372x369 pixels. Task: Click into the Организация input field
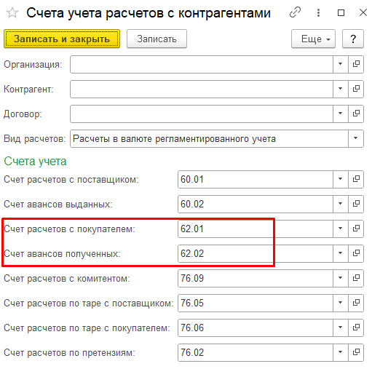pos(202,64)
